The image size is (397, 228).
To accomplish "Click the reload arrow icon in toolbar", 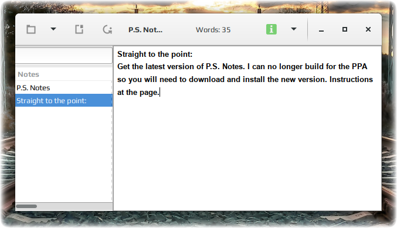I will point(107,30).
